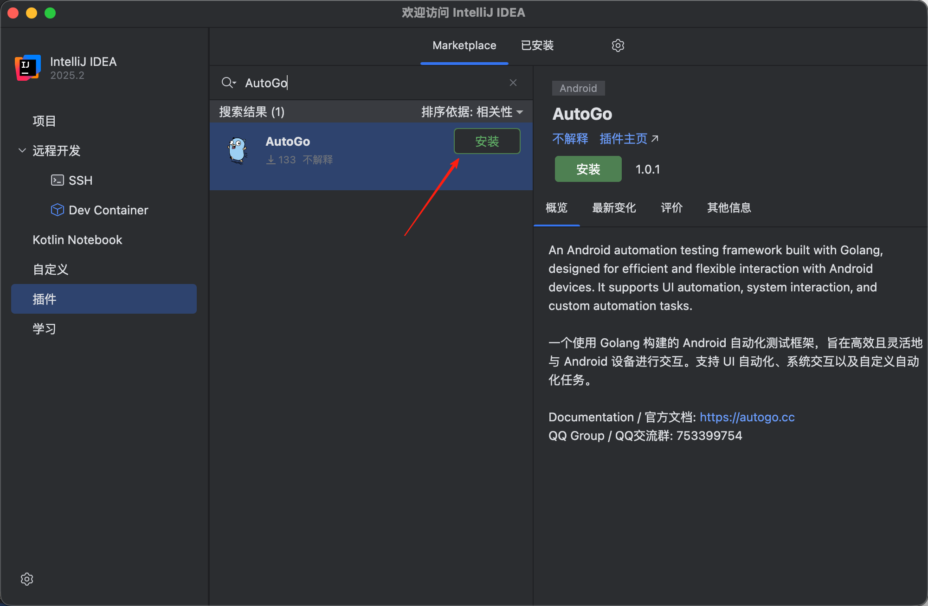The image size is (928, 606).
Task: Open the 排序依据: 相关性 sort dropdown
Action: (472, 112)
